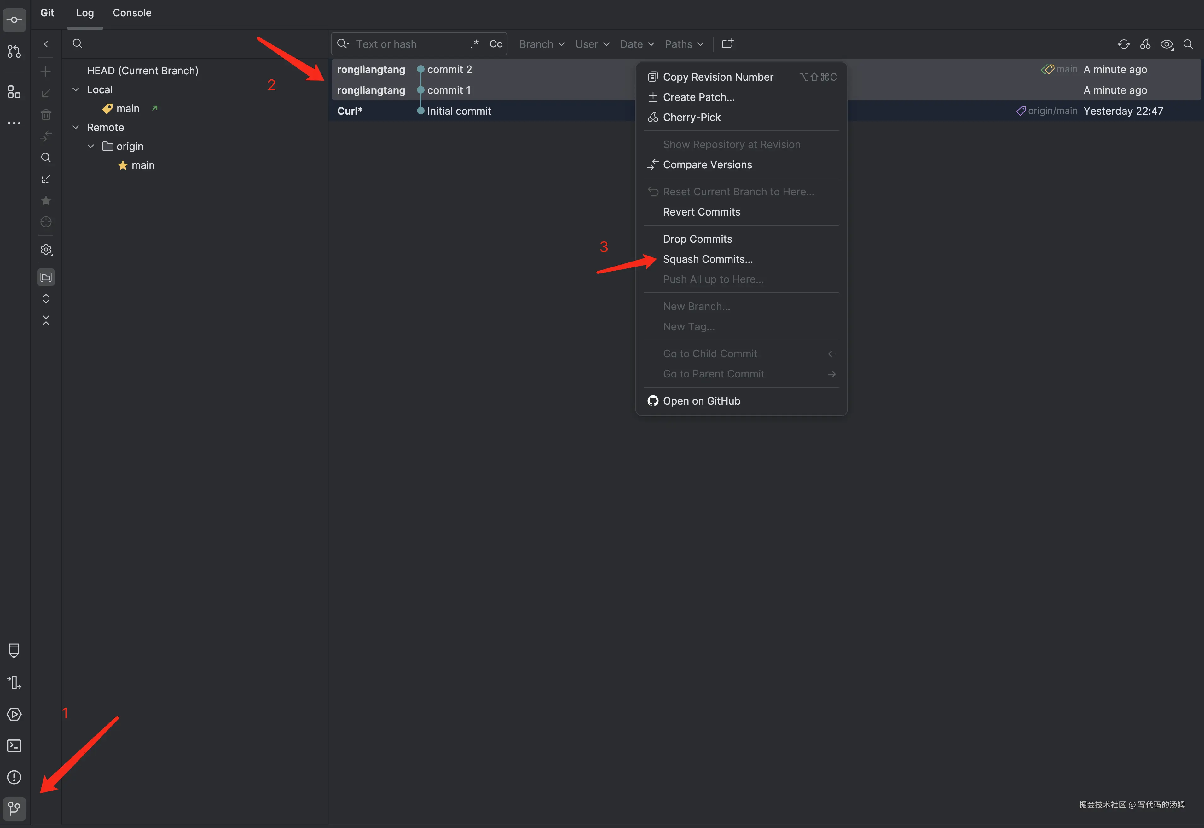Open the Git tool window icon
This screenshot has width=1204, height=828.
14,808
